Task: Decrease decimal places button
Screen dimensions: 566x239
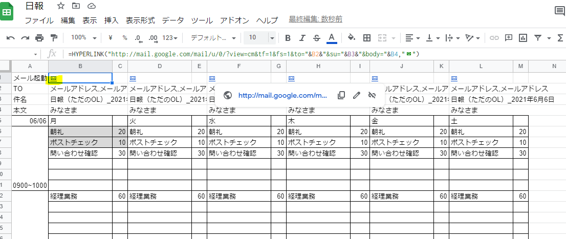Action: click(x=138, y=37)
